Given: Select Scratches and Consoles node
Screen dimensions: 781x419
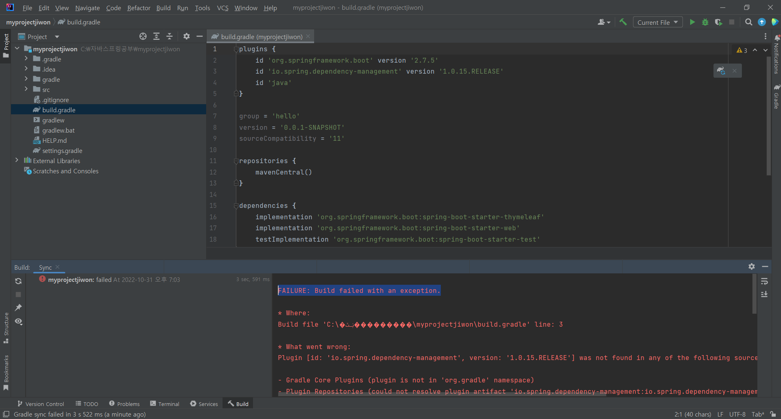Looking at the screenshot, I should [66, 171].
